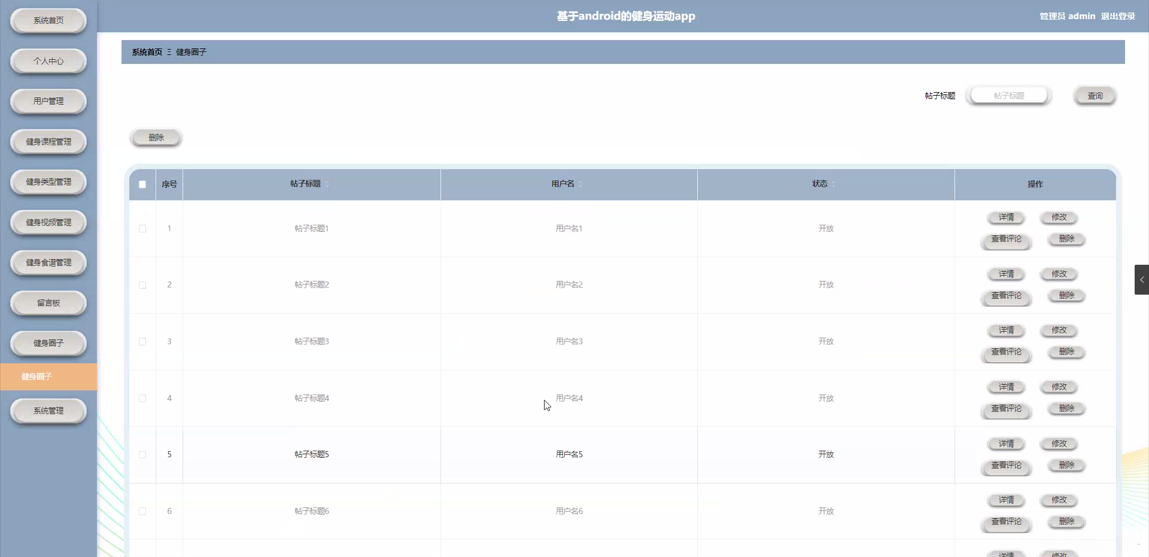Click the 序号 column header

169,184
